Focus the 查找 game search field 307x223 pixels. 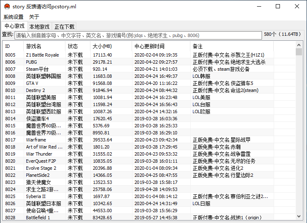(x=138, y=35)
